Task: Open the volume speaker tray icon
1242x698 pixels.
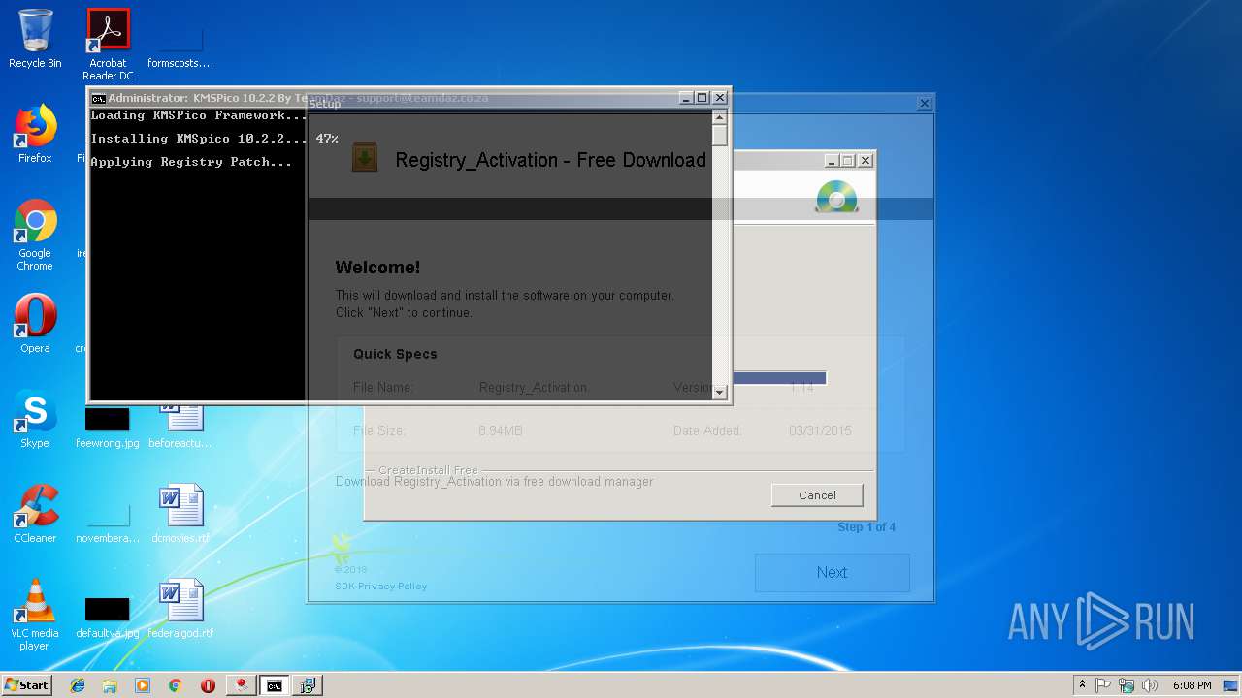Action: point(1150,685)
